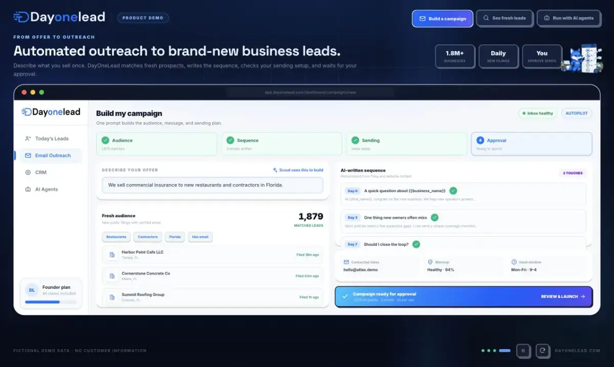
Task: Click the Founder plan progress bar
Action: tap(51, 302)
